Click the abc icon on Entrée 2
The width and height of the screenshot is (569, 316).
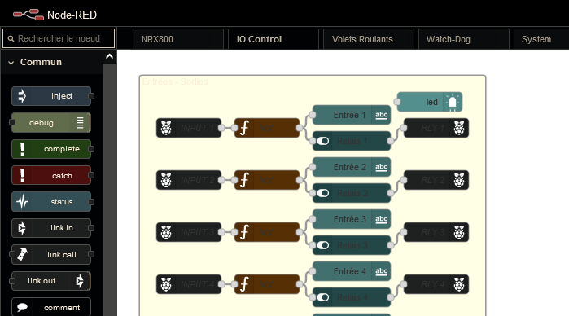coord(381,167)
